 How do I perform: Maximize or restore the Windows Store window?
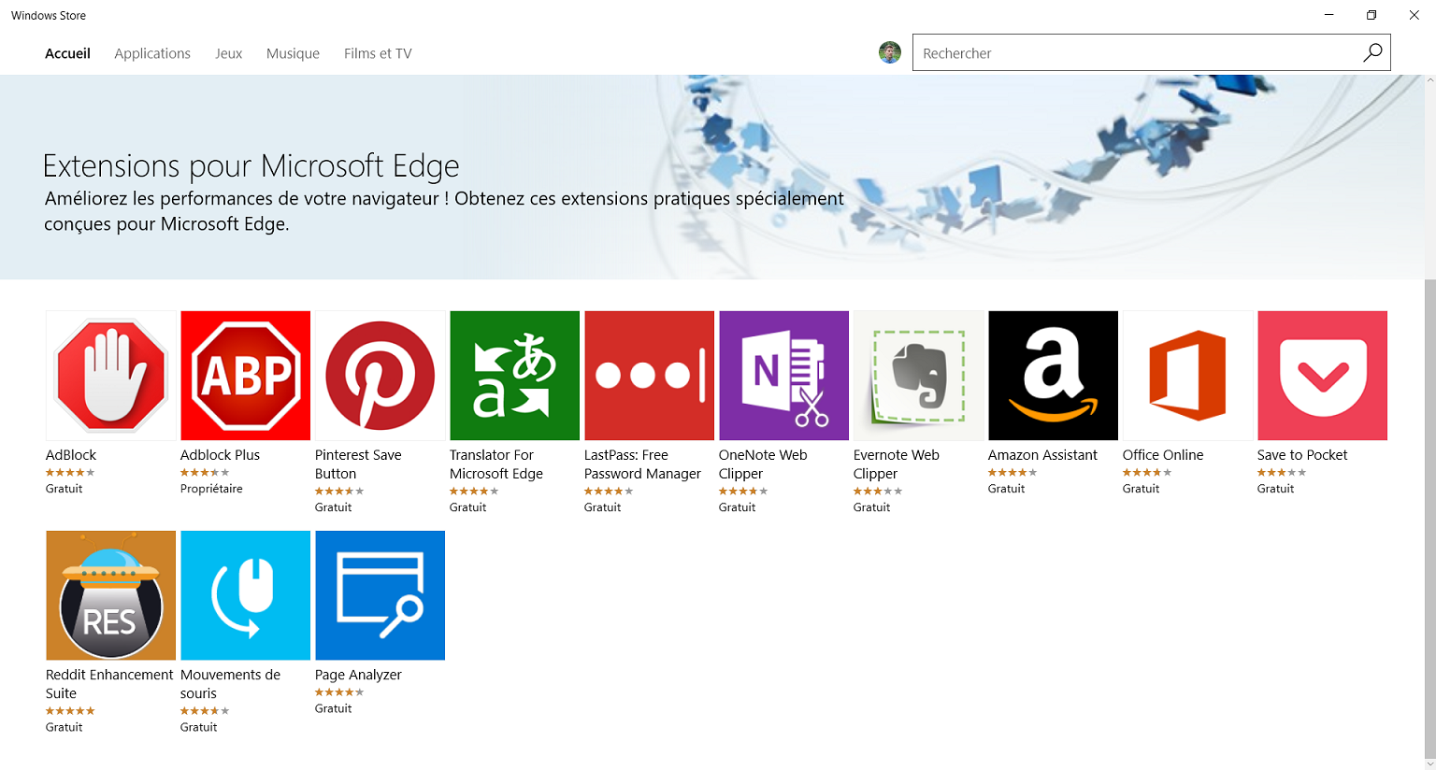(1371, 15)
